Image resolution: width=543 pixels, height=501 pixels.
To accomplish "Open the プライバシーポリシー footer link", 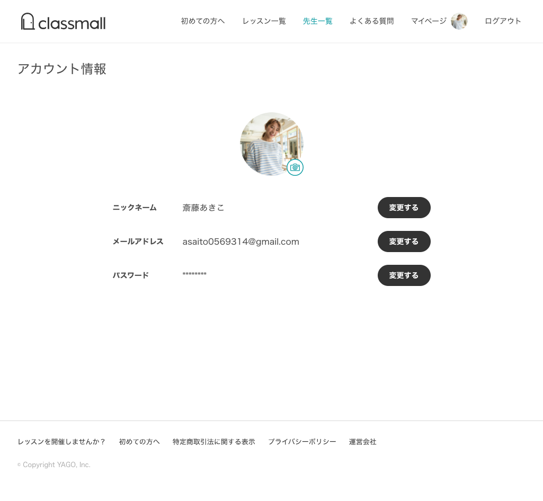I will coord(302,442).
